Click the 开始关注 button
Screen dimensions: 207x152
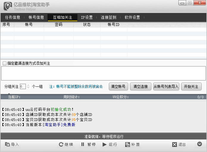[191, 86]
